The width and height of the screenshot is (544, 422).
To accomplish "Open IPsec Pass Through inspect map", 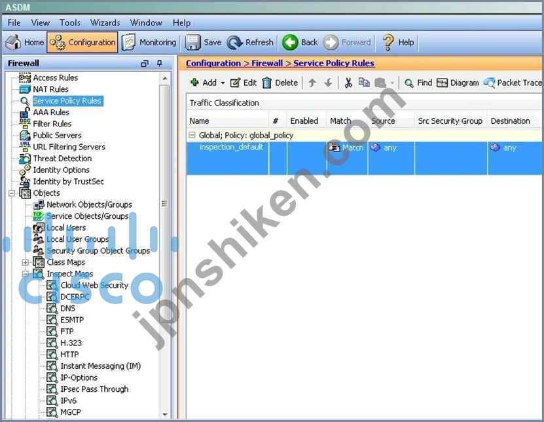I will [x=94, y=389].
